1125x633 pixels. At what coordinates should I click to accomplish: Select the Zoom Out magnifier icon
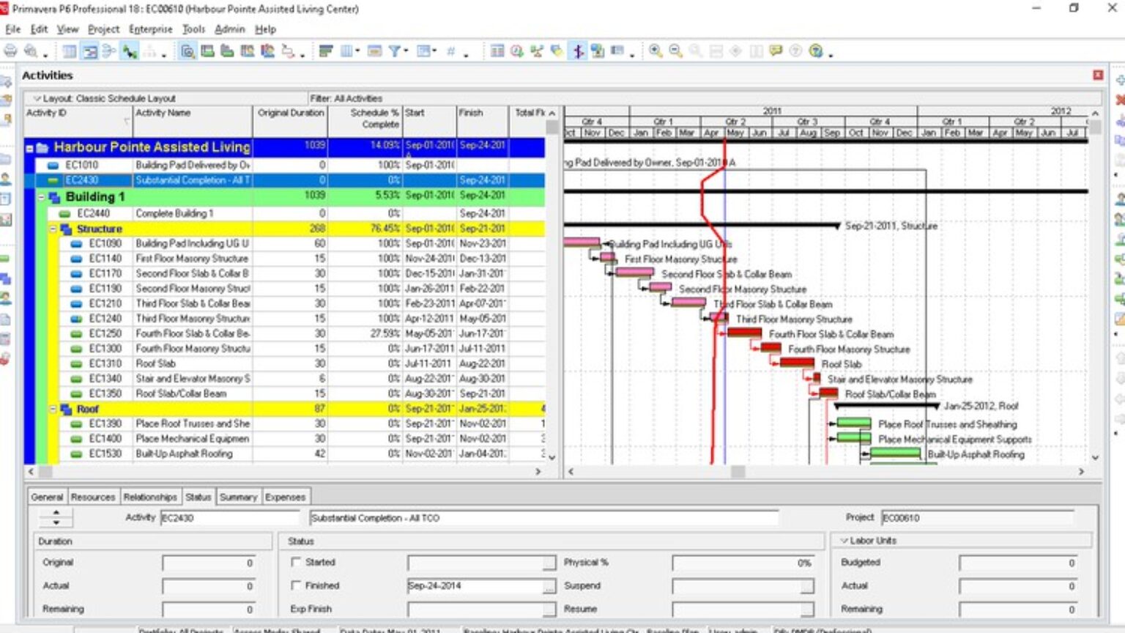click(x=675, y=51)
